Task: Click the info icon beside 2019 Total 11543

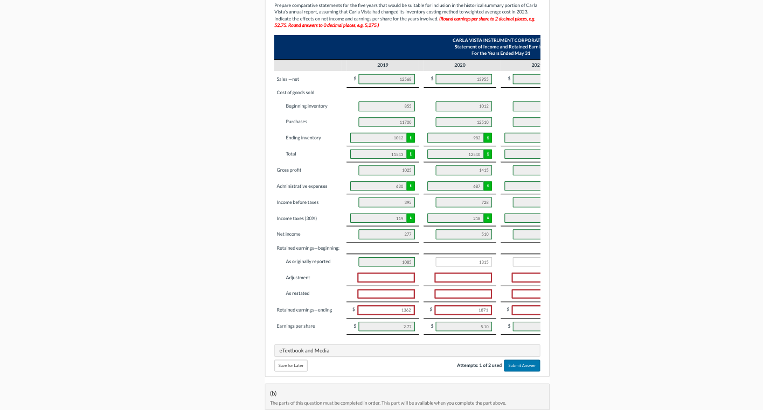Action: point(411,154)
